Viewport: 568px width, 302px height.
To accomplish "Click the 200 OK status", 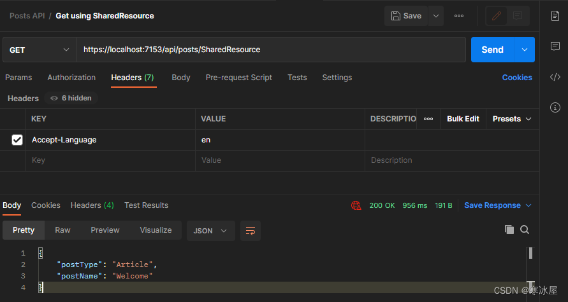I will point(382,205).
